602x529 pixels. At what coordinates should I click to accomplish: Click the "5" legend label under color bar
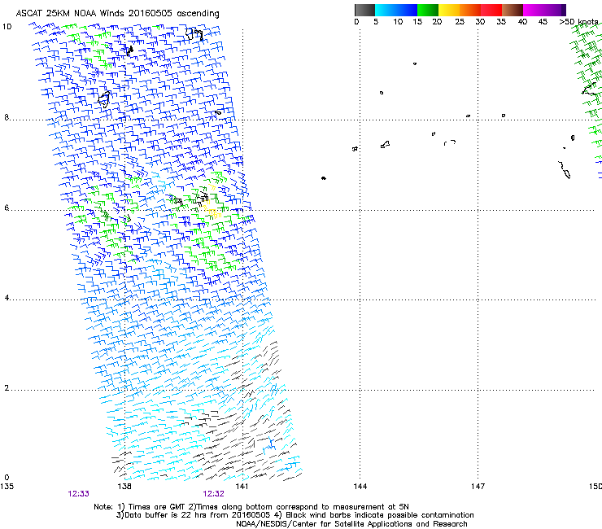click(x=376, y=21)
